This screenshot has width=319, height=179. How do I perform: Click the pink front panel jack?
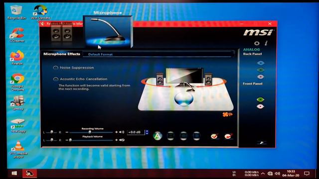pyautogui.click(x=260, y=106)
